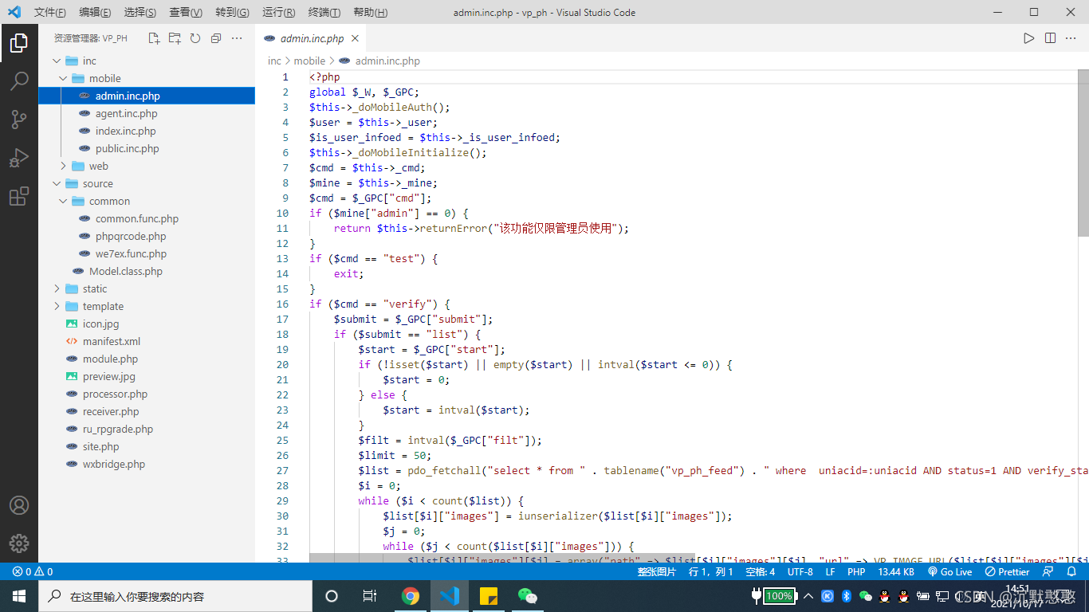Go to line via 行 1, 列 1
The height and width of the screenshot is (612, 1089).
click(x=710, y=572)
